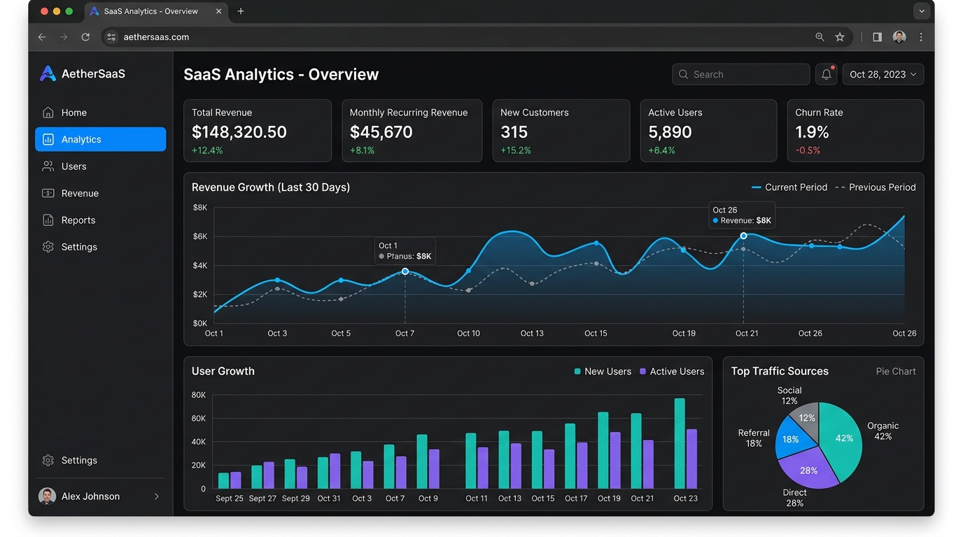Open the browser profile avatar
This screenshot has width=963, height=537.
coord(899,37)
